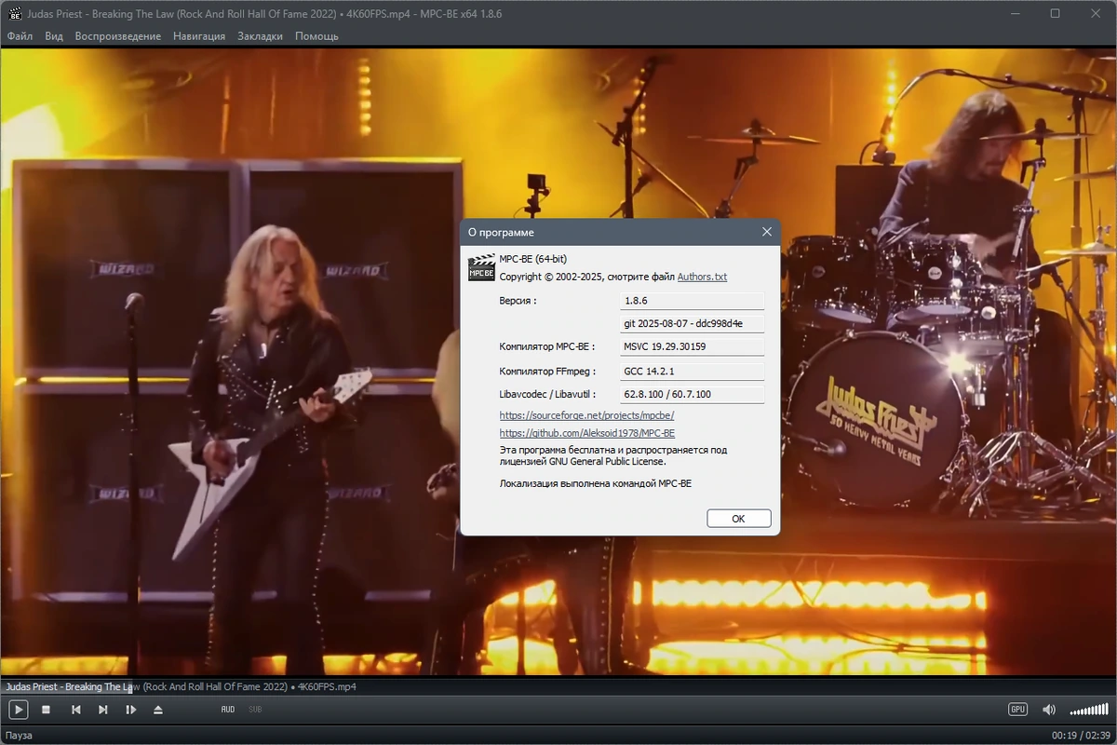Click the git 2025-08-07 build field
Screen dimensions: 1117x745
tap(692, 324)
